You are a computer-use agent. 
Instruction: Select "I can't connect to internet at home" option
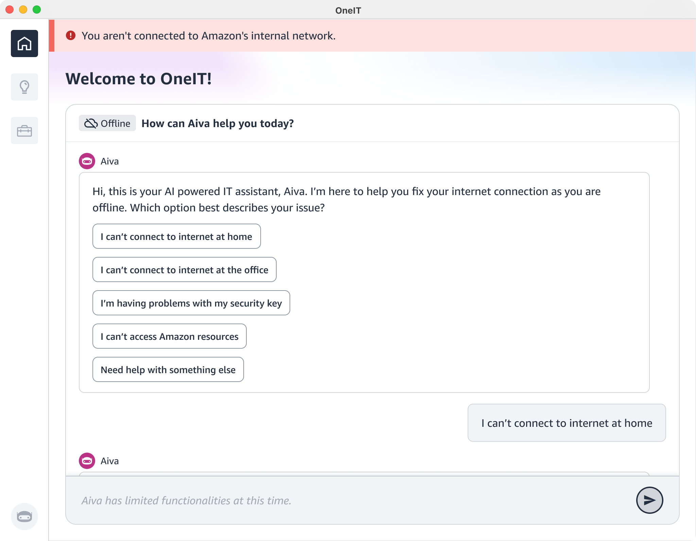coord(176,237)
